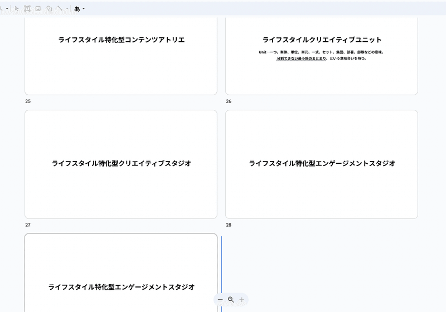Select the Line tool
This screenshot has width=446, height=312.
pyautogui.click(x=60, y=9)
